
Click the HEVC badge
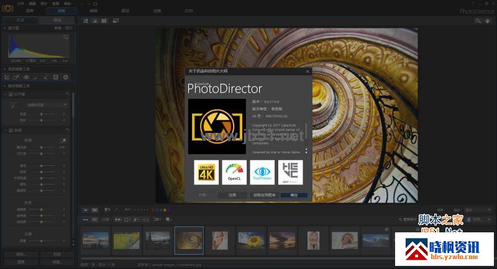coord(290,172)
